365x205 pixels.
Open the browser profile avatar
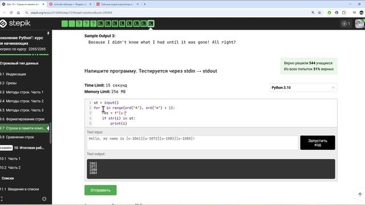pos(362,13)
